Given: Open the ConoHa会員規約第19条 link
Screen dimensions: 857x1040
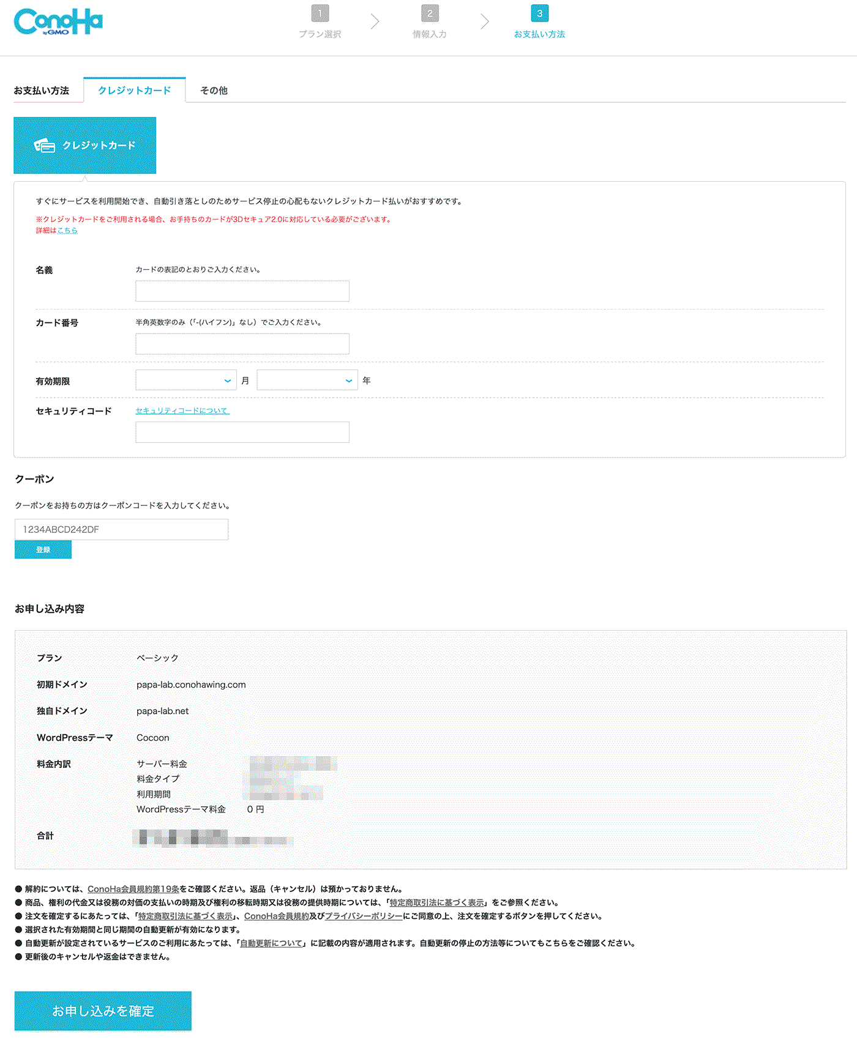Looking at the screenshot, I should [x=133, y=889].
